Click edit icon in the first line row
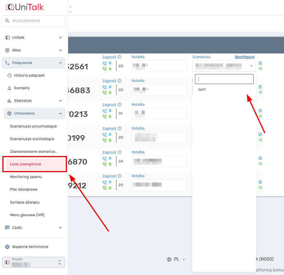Screen dimensions: 284x275 [260, 63]
